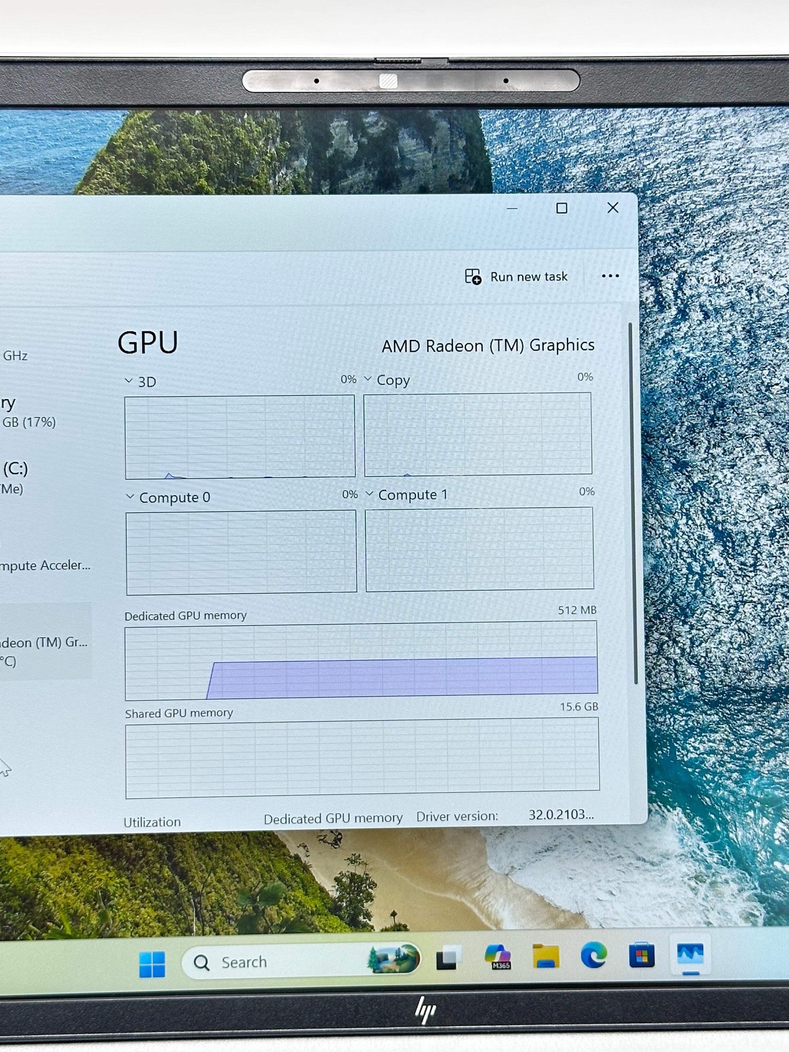The width and height of the screenshot is (789, 1052).
Task: Open the Compute 0 engine dropdown
Action: coord(130,496)
